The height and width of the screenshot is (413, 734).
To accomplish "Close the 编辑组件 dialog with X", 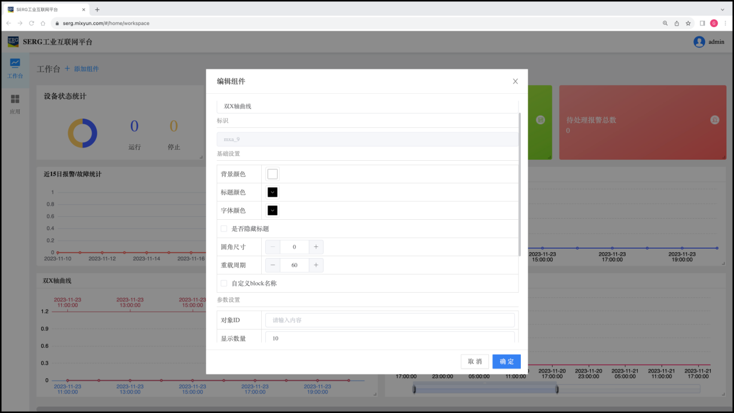I will point(515,82).
